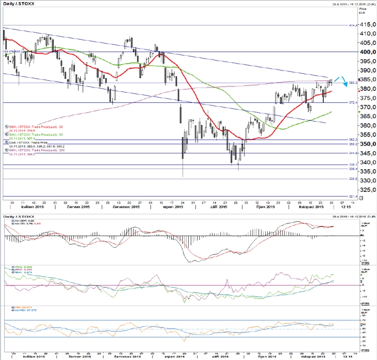The width and height of the screenshot is (377, 360).
Task: Click the MACD line legend icon
Action: coord(13,223)
